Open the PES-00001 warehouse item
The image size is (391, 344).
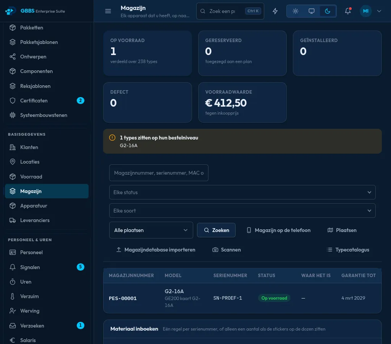[x=123, y=298]
